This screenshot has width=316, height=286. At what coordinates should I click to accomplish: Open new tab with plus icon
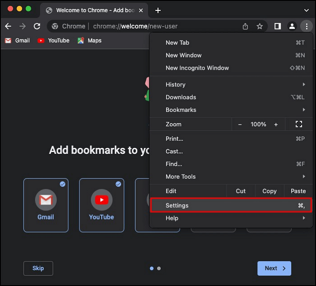158,10
